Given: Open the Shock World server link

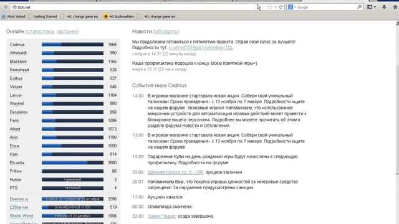Looking at the screenshot, I should point(21,216).
